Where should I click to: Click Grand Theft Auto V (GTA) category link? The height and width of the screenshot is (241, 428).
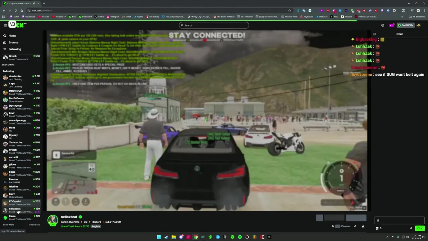[x=75, y=227]
